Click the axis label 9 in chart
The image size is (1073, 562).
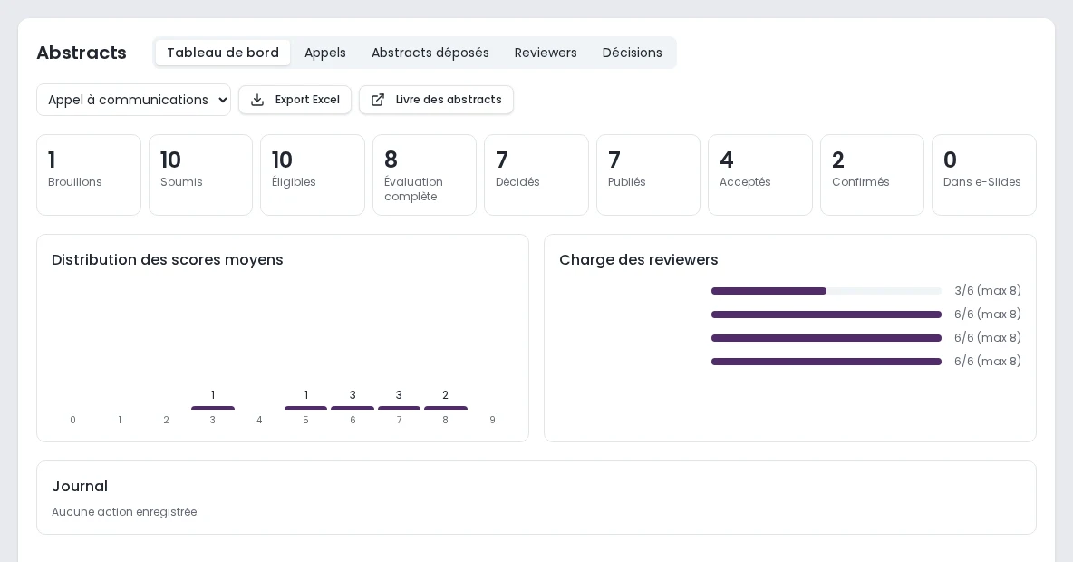[x=492, y=421]
